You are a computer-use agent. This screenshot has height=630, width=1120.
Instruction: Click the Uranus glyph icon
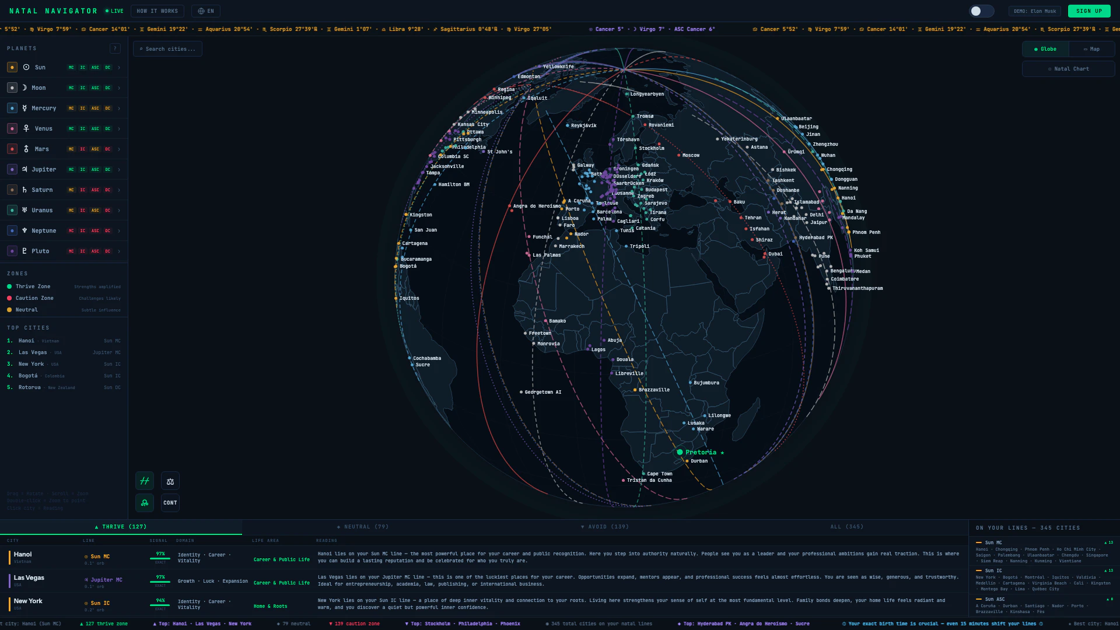[x=24, y=210]
